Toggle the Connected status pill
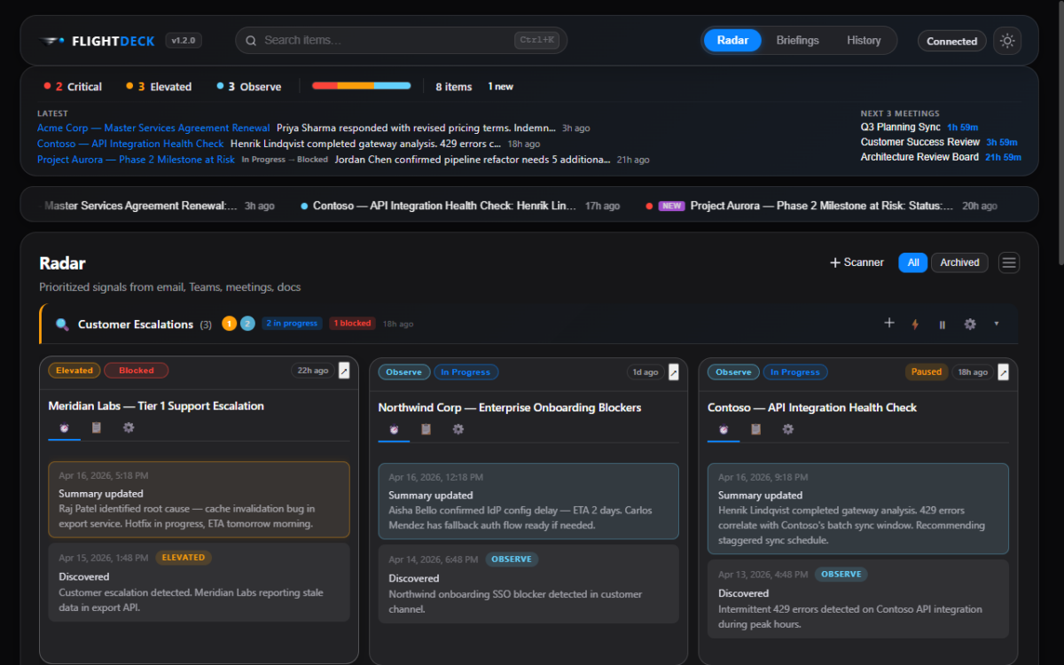This screenshot has height=665, width=1064. click(951, 41)
